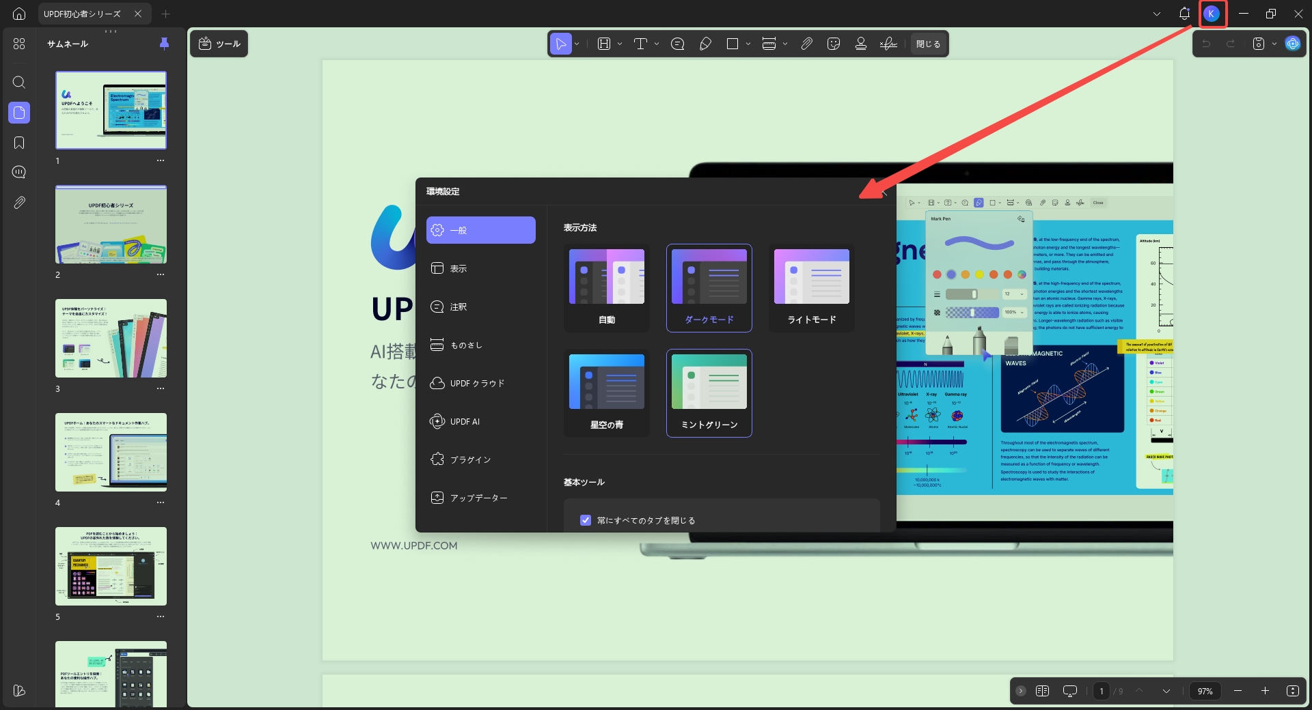Open the attachments paperclip sidebar icon
This screenshot has height=710, width=1312.
click(x=19, y=203)
